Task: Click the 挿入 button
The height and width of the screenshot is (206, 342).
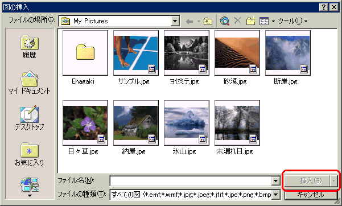Action: tap(307, 181)
